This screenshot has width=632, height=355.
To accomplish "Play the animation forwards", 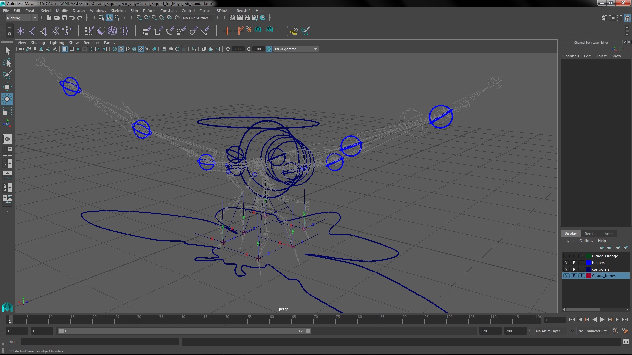I will 602,319.
